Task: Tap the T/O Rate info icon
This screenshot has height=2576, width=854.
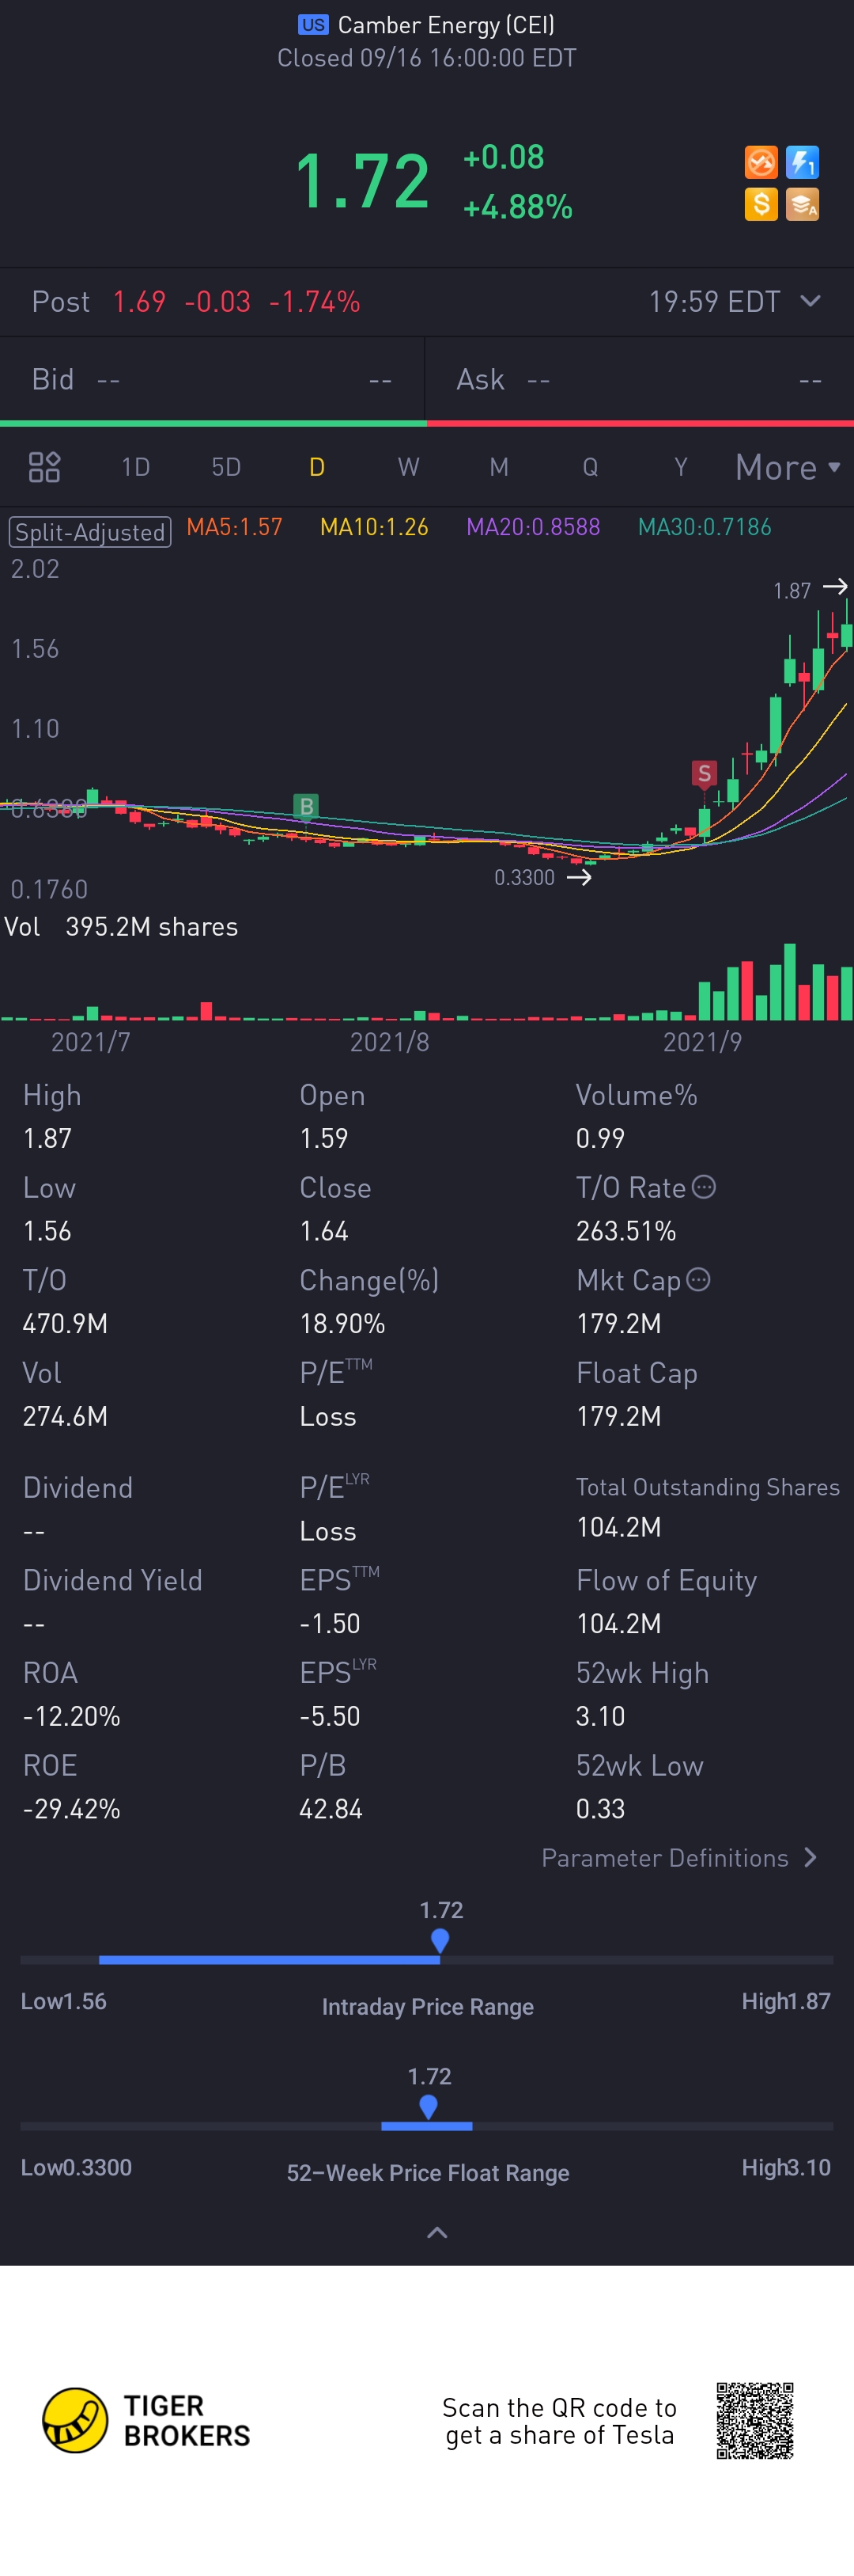Action: [705, 1187]
